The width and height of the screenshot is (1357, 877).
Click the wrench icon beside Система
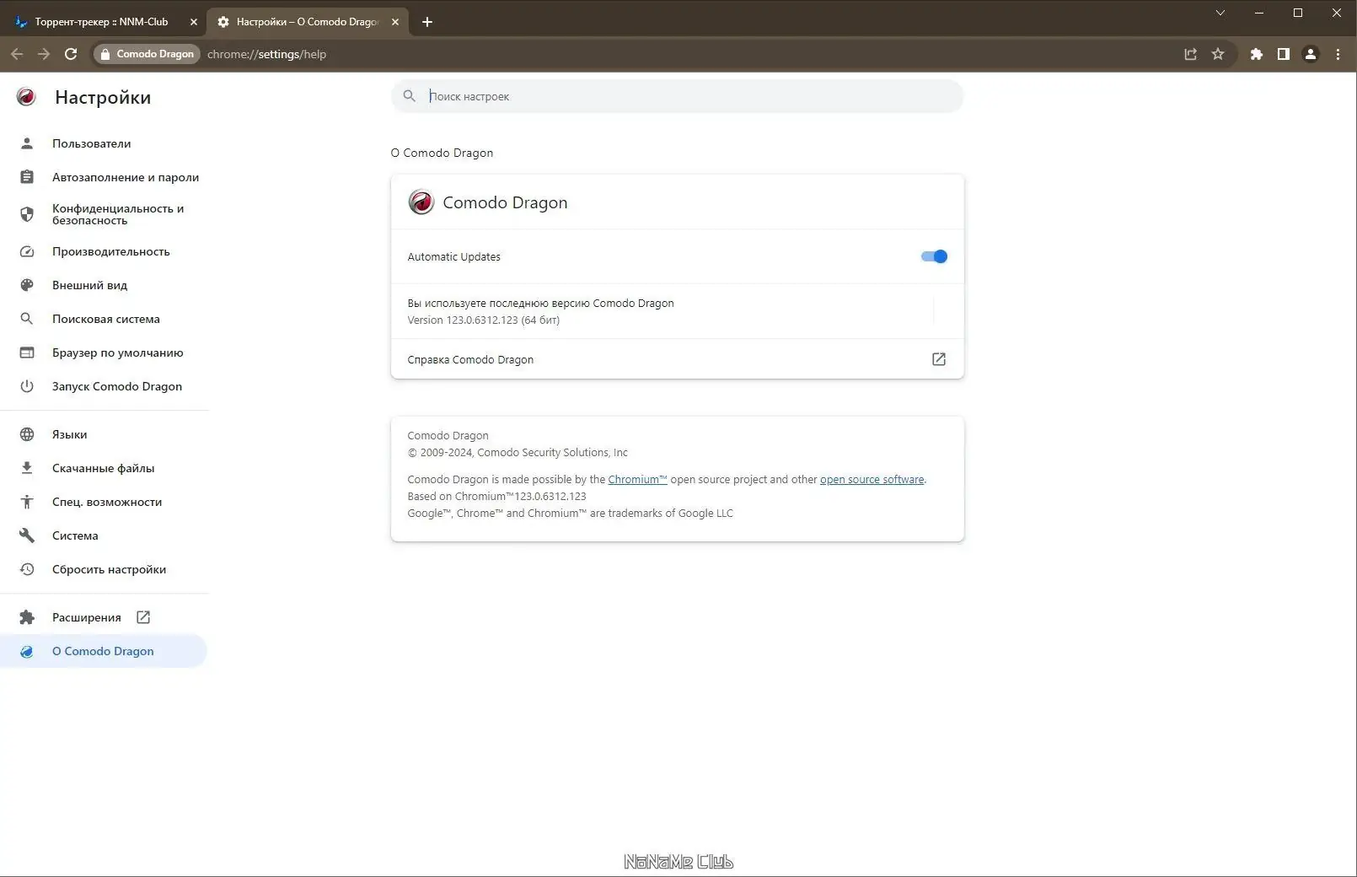[x=27, y=535]
